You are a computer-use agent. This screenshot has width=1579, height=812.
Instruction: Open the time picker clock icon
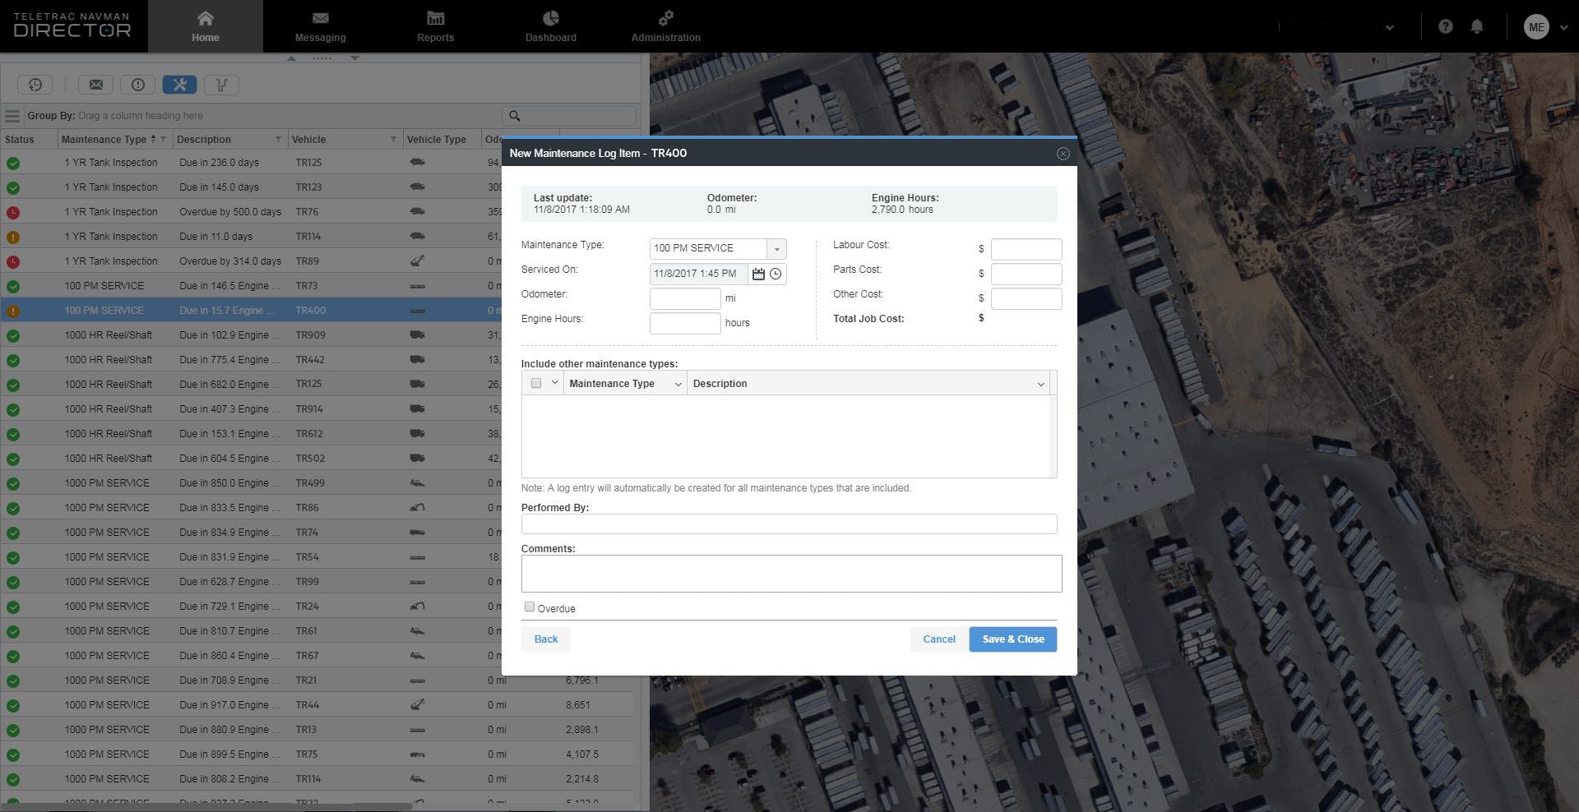point(776,274)
